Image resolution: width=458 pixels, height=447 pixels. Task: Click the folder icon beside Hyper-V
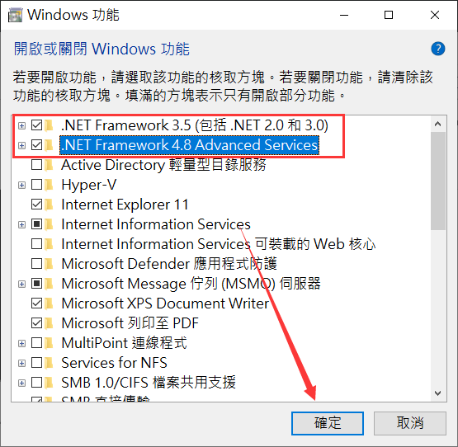pos(49,185)
